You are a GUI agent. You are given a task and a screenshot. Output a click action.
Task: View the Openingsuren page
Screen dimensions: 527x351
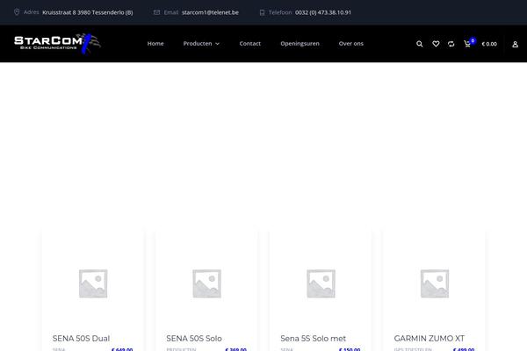pos(300,44)
